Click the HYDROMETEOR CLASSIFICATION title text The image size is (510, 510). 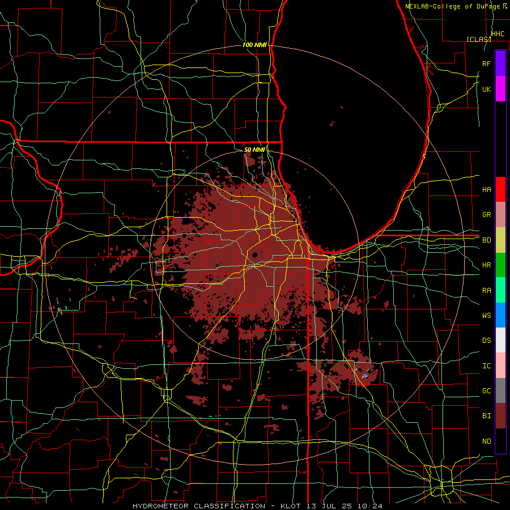pyautogui.click(x=199, y=506)
